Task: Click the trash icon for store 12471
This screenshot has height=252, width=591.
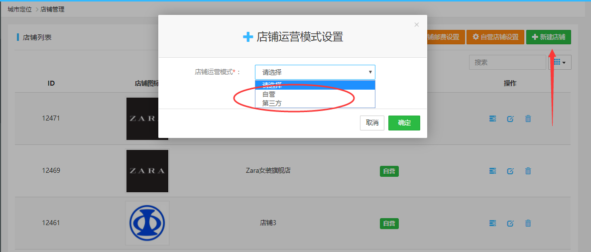Action: 528,119
